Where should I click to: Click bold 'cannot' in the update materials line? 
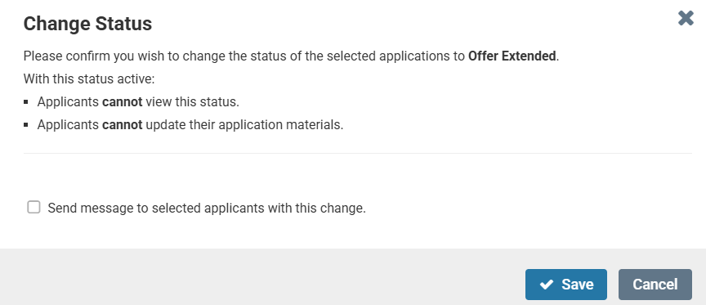(123, 125)
